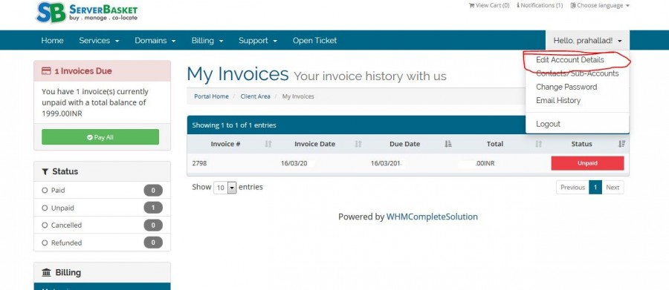
Task: Expand the Choose language dropdown
Action: (600, 5)
